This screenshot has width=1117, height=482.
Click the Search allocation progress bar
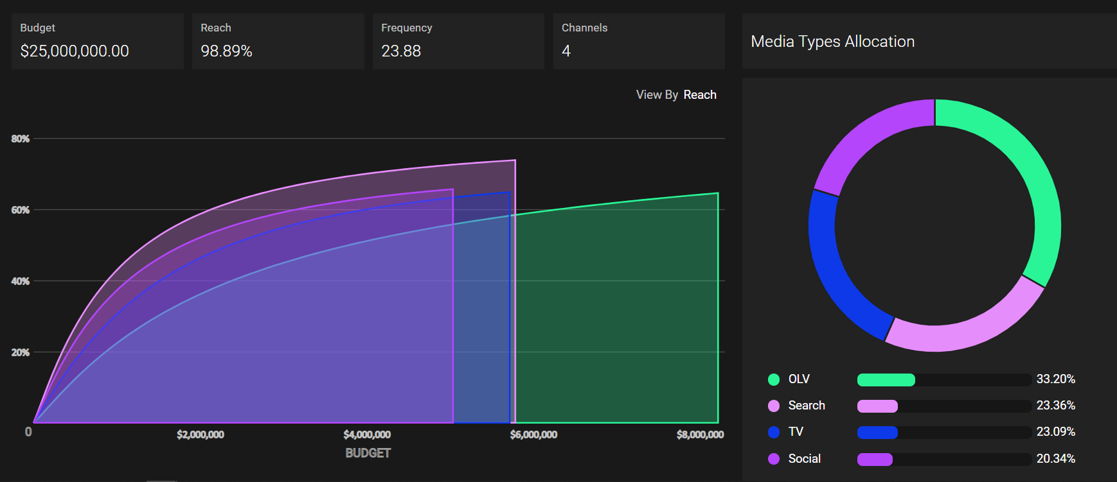click(943, 406)
